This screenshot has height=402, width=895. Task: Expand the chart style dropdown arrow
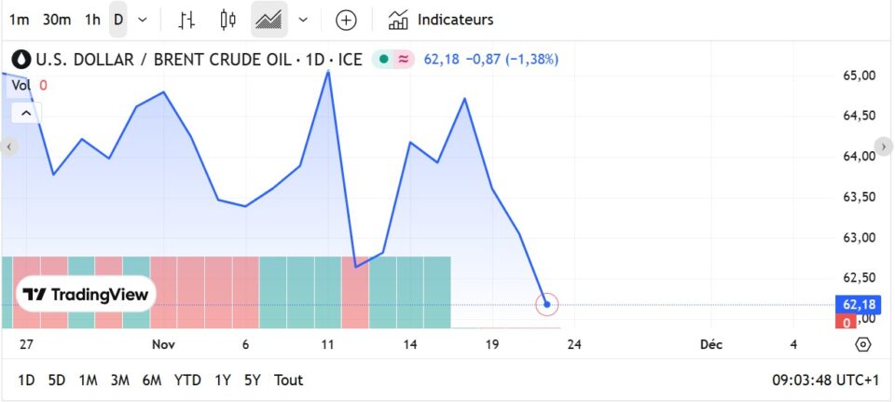303,20
